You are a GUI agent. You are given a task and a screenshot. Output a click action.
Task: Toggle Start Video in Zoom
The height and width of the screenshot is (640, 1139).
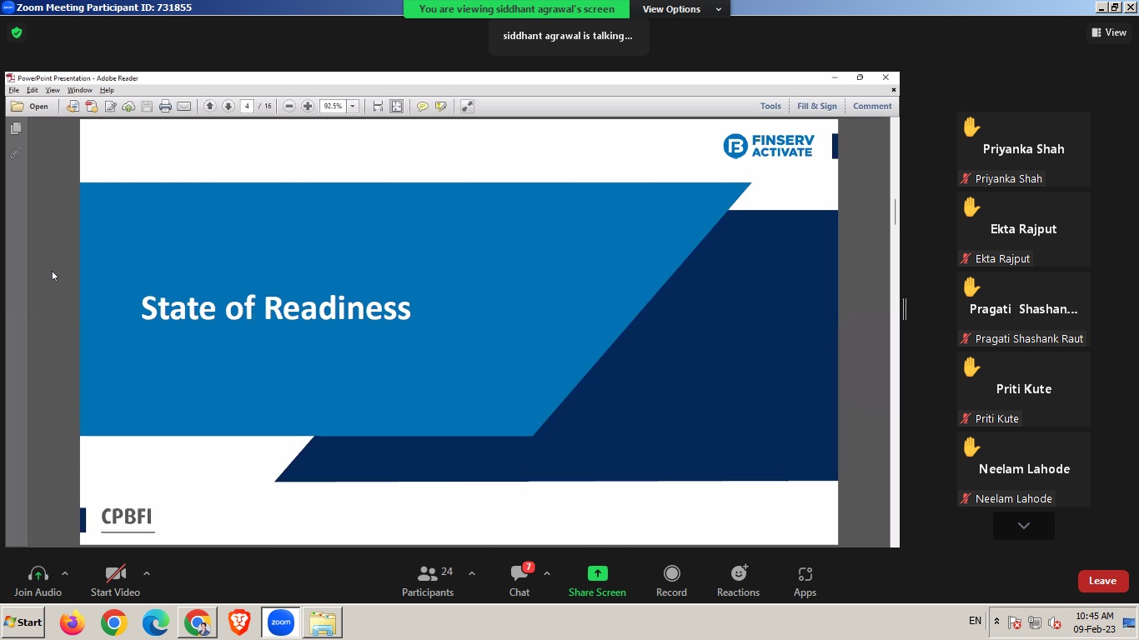(x=115, y=582)
